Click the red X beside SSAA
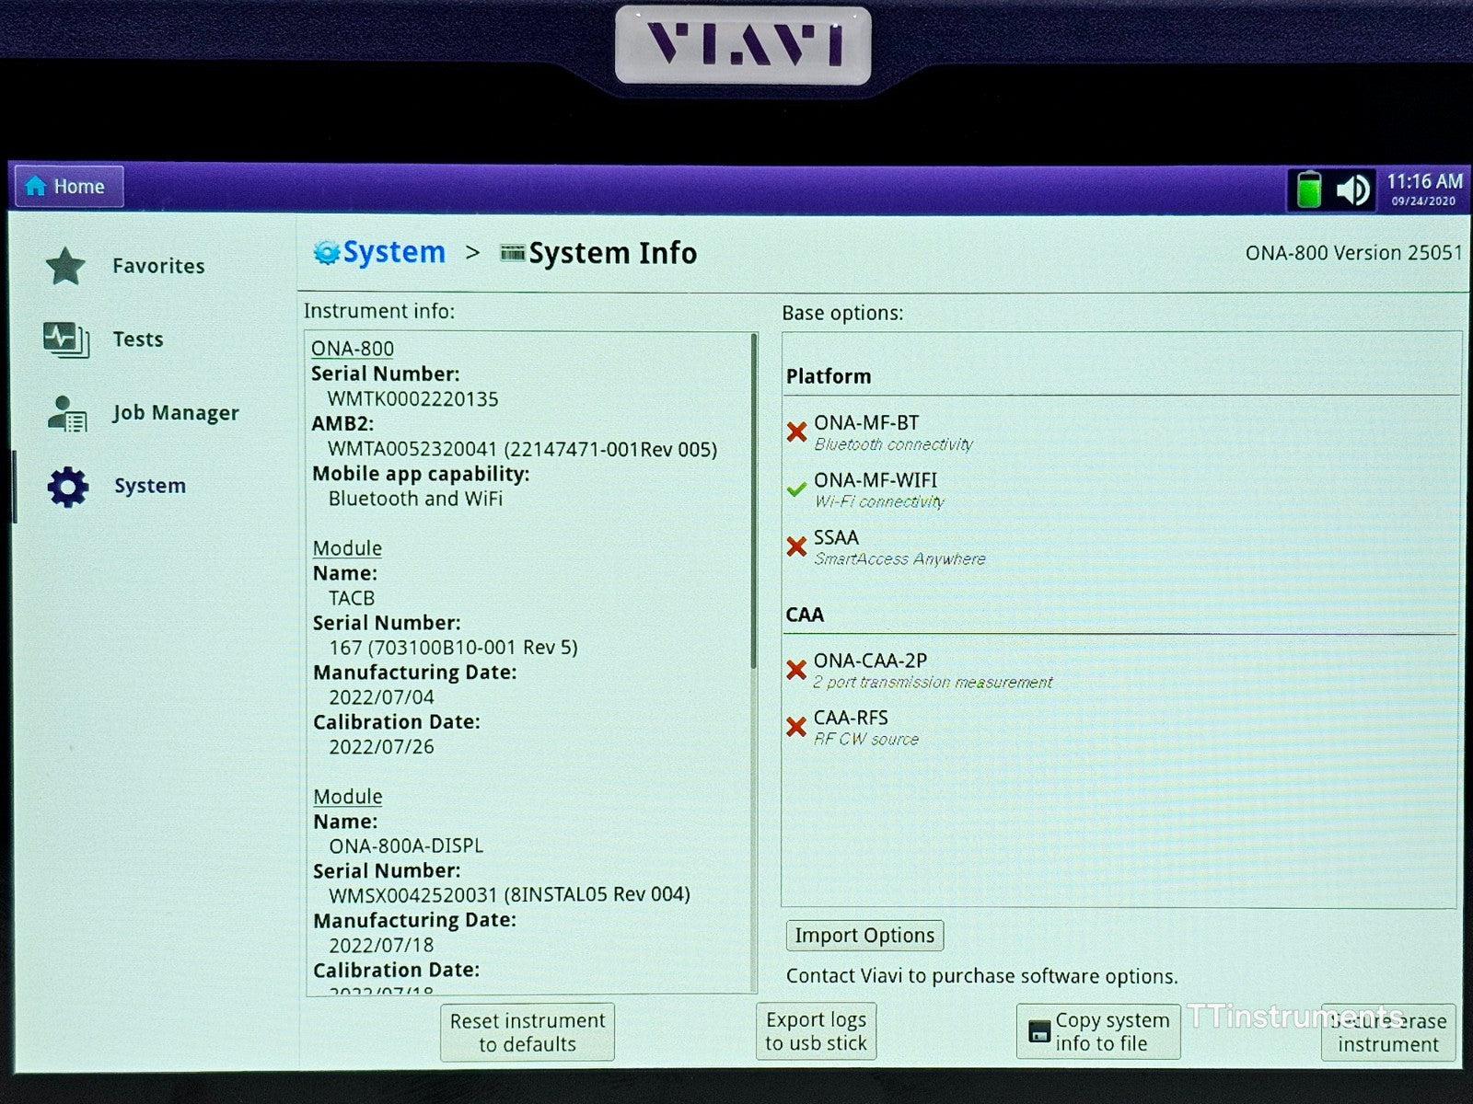 coord(796,546)
